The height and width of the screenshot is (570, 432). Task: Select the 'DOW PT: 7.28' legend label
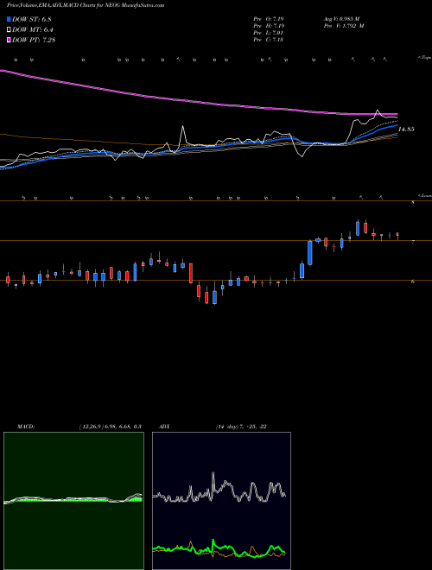tap(34, 40)
